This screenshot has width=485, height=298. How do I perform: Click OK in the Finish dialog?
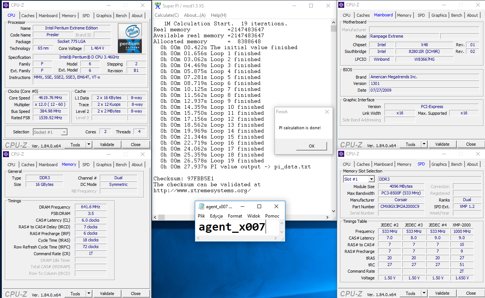[x=311, y=146]
